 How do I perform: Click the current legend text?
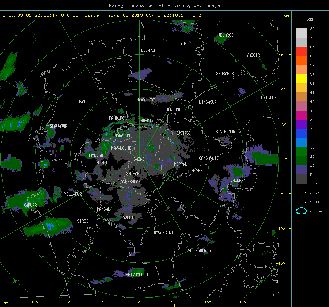pyautogui.click(x=317, y=211)
